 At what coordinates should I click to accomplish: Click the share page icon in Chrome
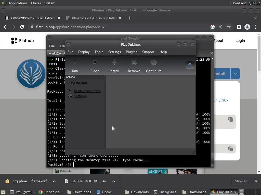point(221,27)
